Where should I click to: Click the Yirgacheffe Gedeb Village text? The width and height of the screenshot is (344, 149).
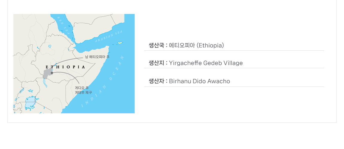(206, 63)
